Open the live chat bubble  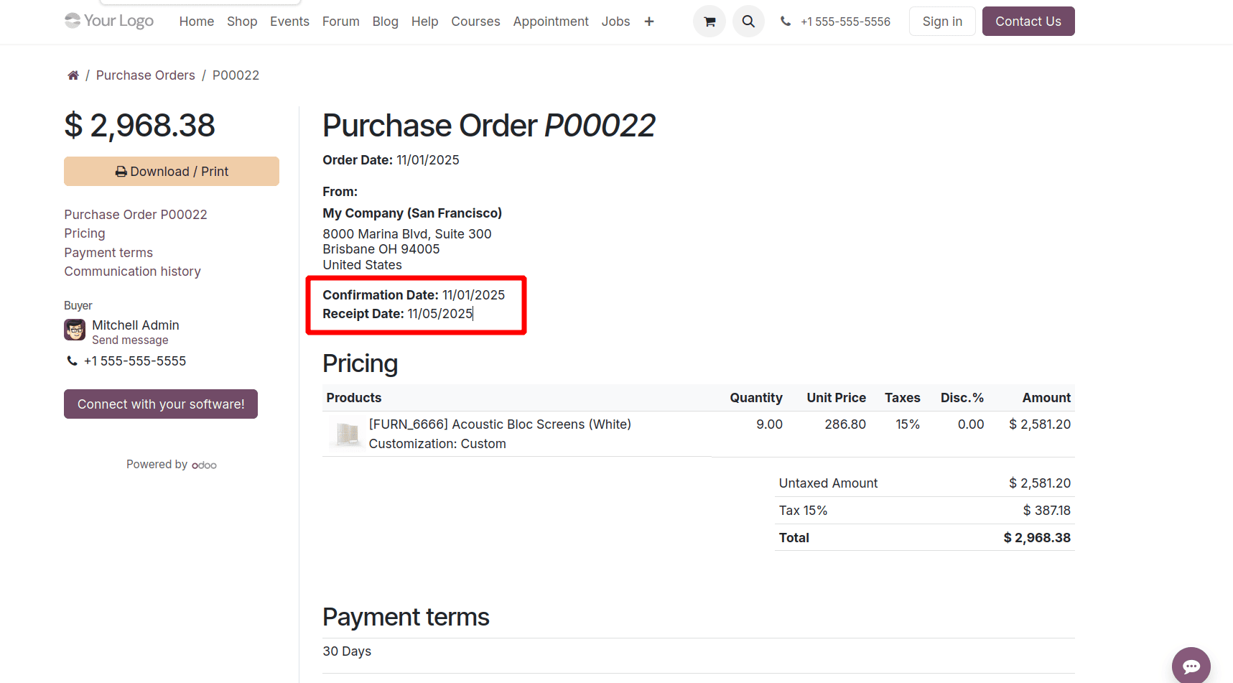tap(1191, 665)
